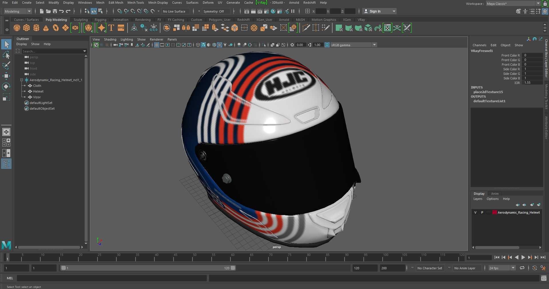Create a polygon cylinder from the shelf

point(36,28)
